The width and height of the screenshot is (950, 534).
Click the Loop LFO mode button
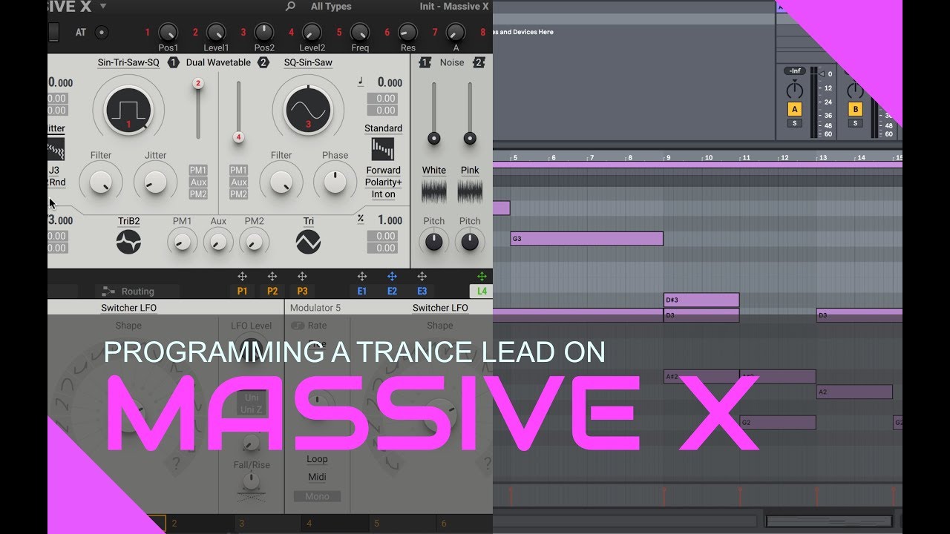(317, 459)
